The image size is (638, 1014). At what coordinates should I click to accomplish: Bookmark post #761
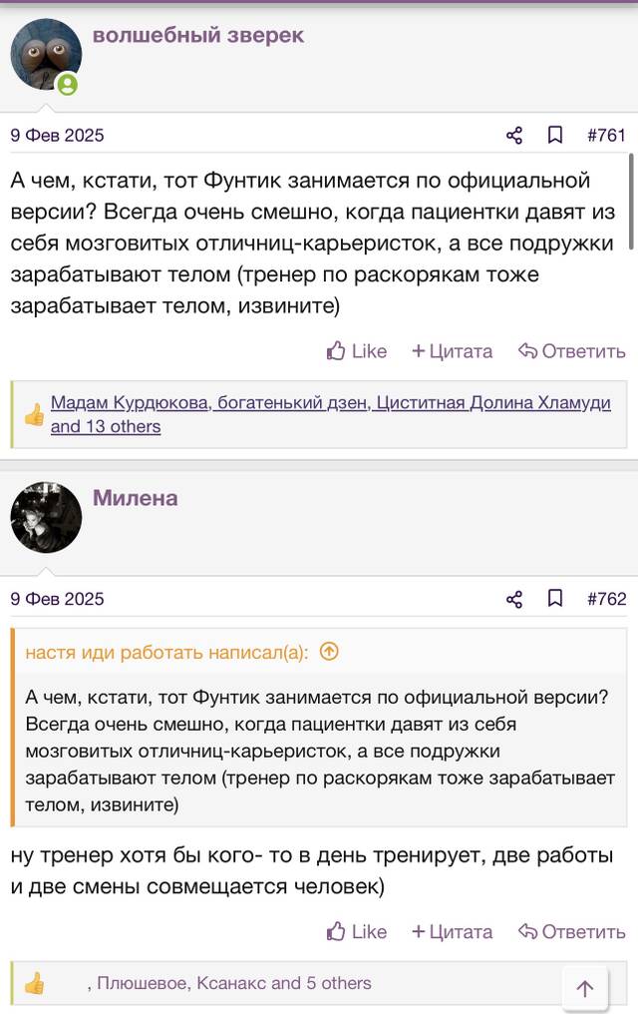554,135
